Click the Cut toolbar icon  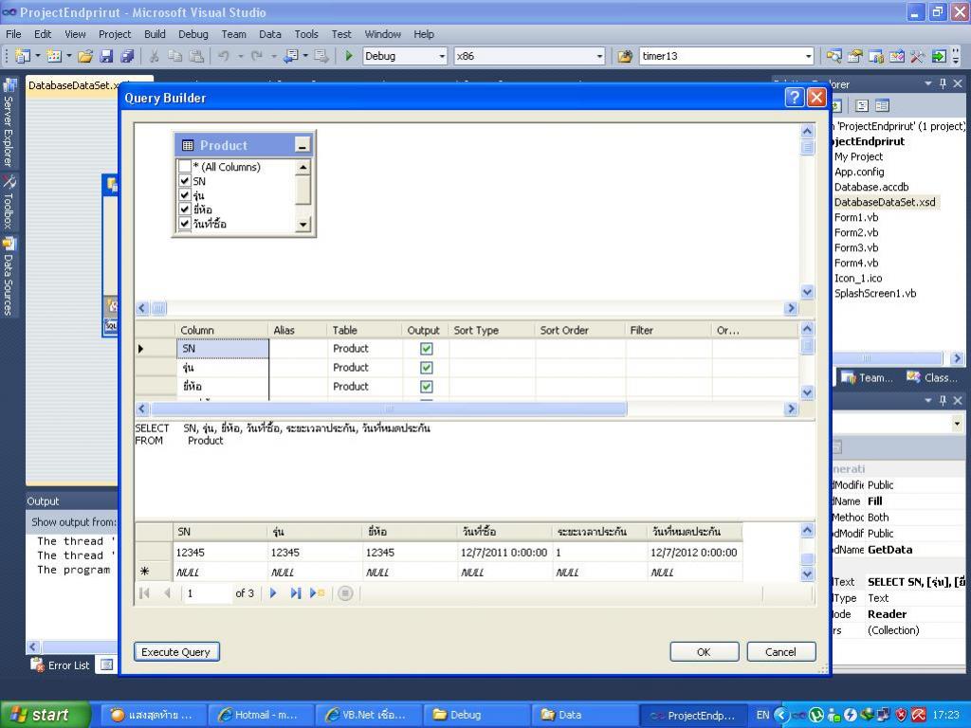pos(155,56)
